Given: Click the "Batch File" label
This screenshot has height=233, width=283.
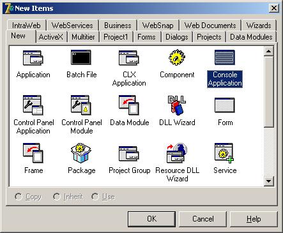Looking at the screenshot, I should tap(82, 75).
